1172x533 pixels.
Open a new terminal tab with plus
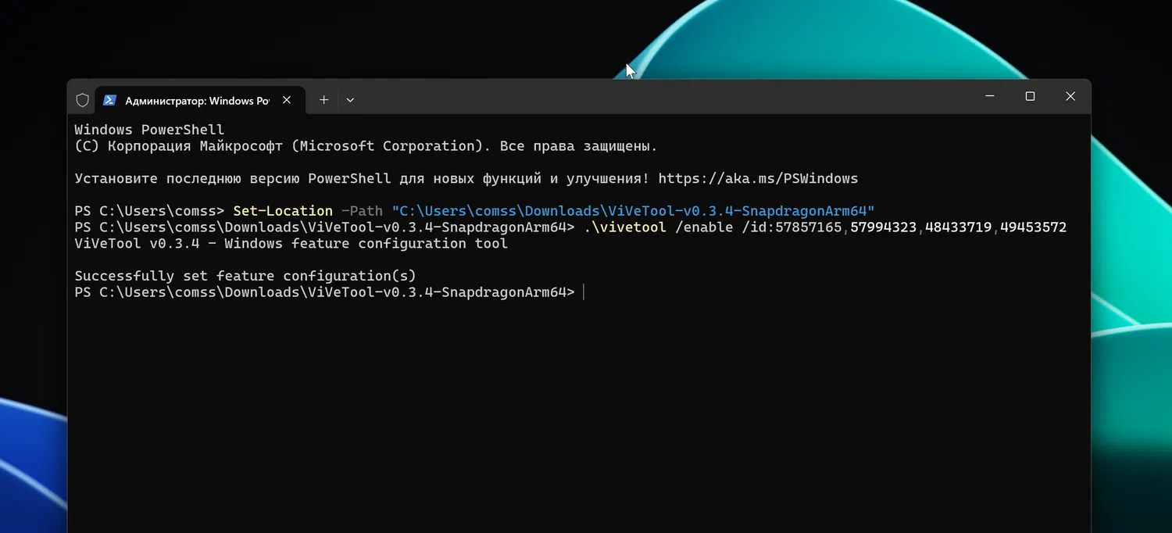(x=323, y=100)
